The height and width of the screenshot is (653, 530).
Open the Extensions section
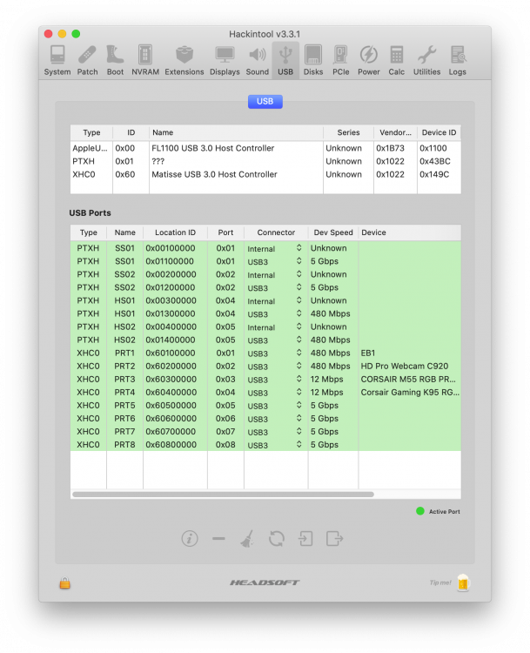point(184,60)
